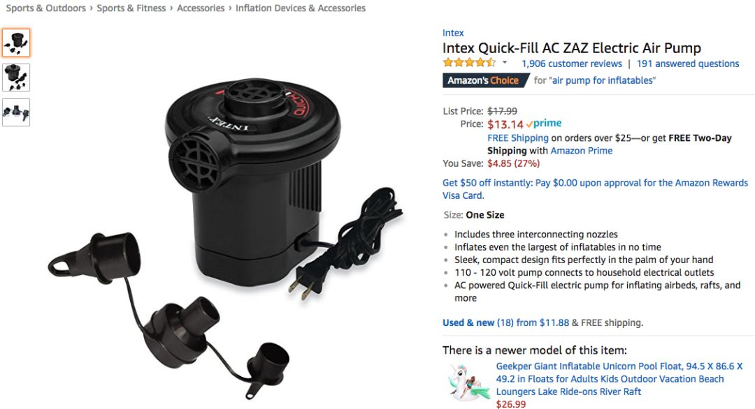Open Inflation Devices & Accessories breadcrumb
The width and height of the screenshot is (755, 409).
pos(301,8)
